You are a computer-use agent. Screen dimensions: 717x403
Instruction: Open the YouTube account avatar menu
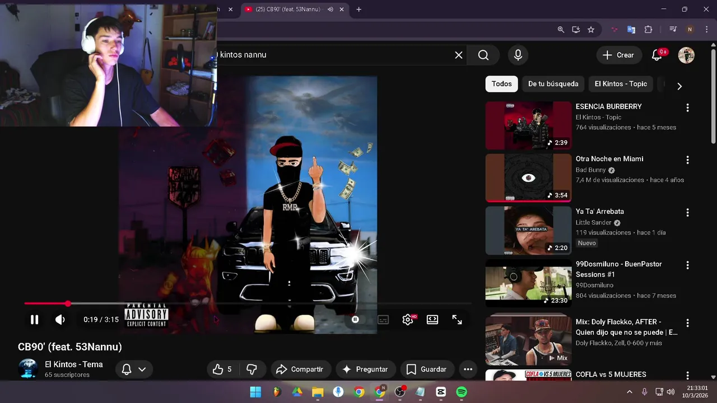coord(686,55)
